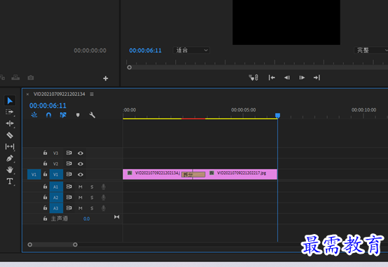Toggle lock on track V1
Screen dimensions: 388x267
pyautogui.click(x=45, y=174)
